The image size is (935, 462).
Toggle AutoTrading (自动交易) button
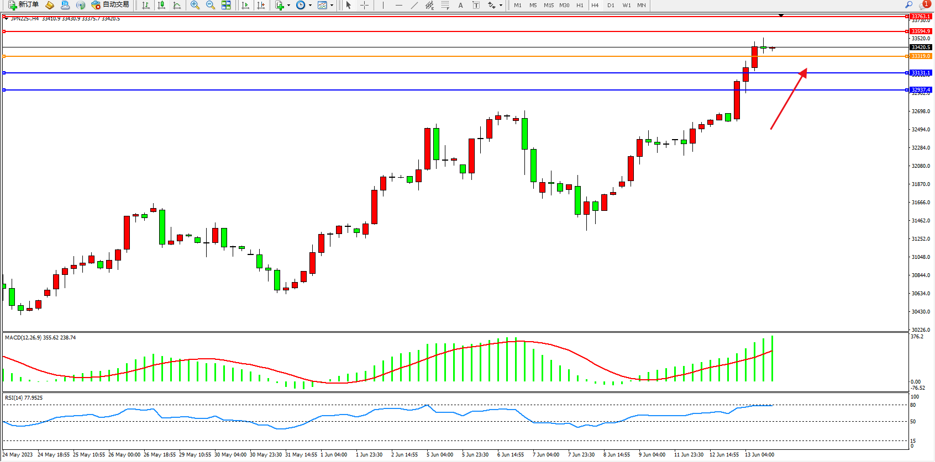[x=110, y=5]
